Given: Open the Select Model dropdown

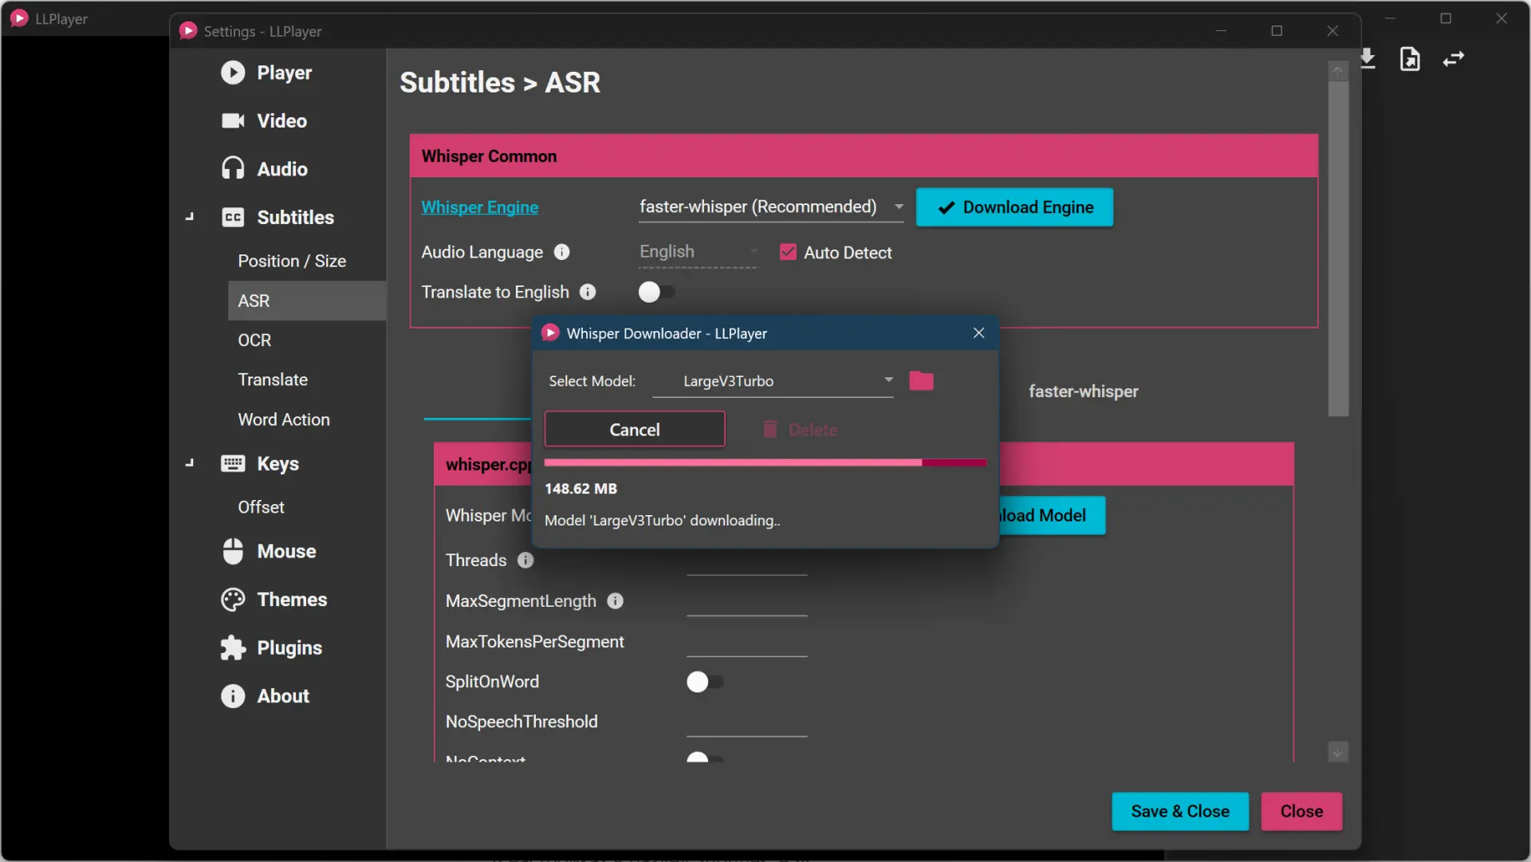Looking at the screenshot, I should click(773, 381).
